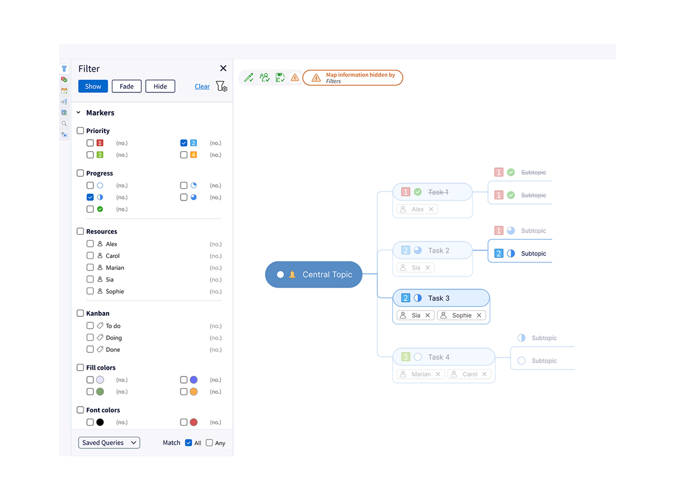The height and width of the screenshot is (500, 675).
Task: Click the Map information hidden by Filters notice
Action: pos(353,78)
